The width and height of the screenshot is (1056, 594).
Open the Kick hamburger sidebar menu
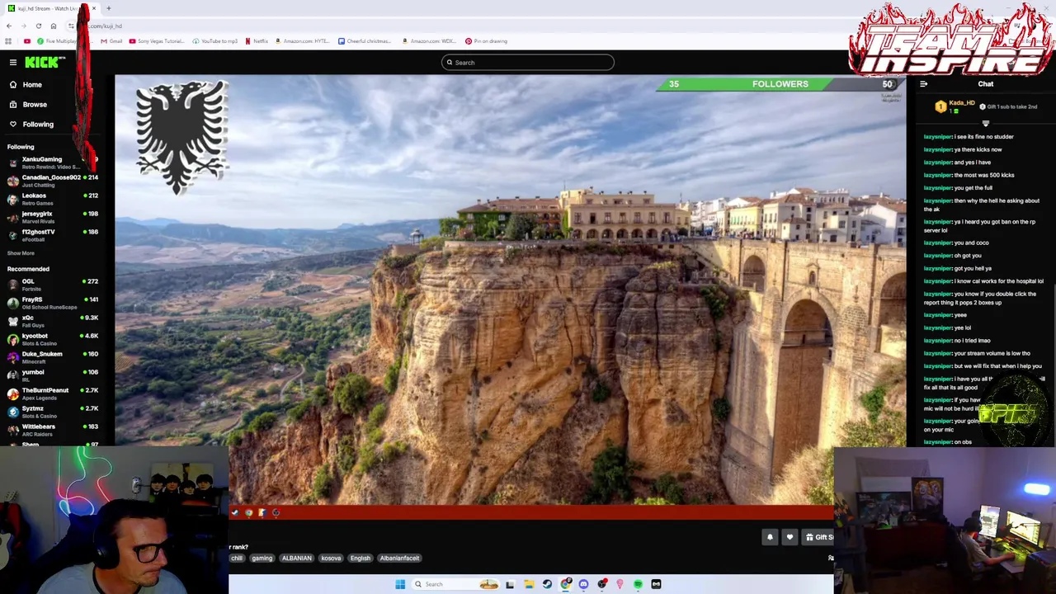[13, 63]
